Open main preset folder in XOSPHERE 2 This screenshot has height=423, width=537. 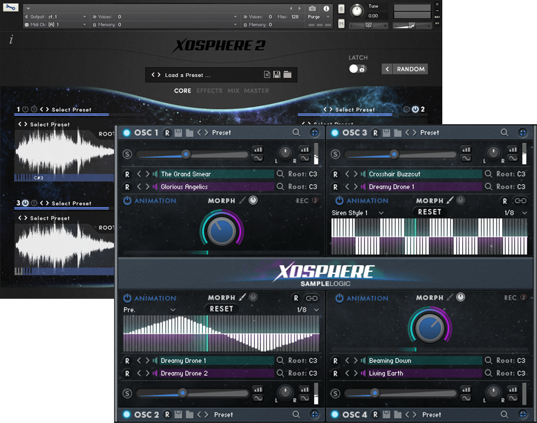click(x=287, y=74)
